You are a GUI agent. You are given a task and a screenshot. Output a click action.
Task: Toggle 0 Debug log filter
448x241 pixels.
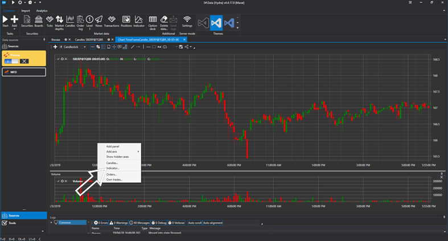(x=159, y=223)
